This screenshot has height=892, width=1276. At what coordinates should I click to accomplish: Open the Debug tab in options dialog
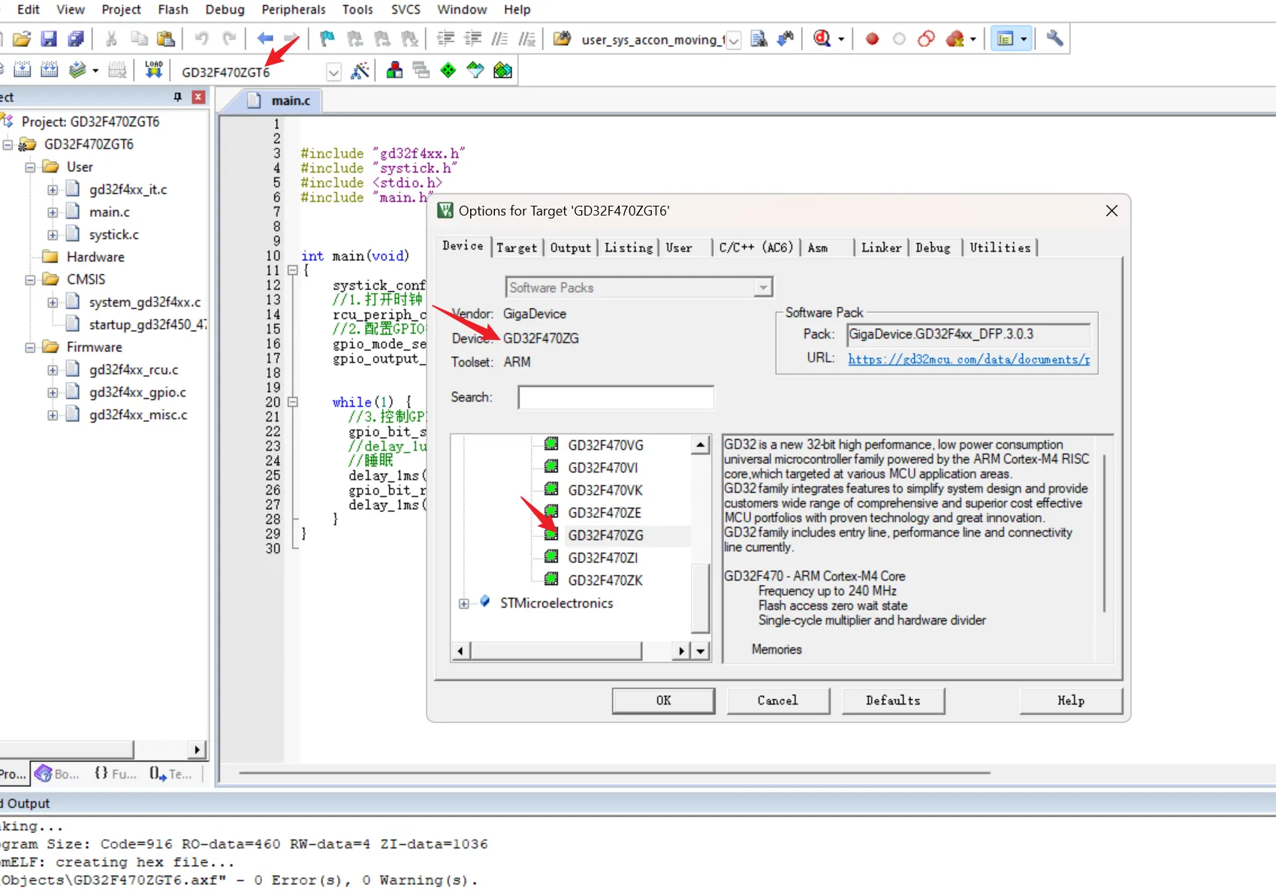click(933, 248)
